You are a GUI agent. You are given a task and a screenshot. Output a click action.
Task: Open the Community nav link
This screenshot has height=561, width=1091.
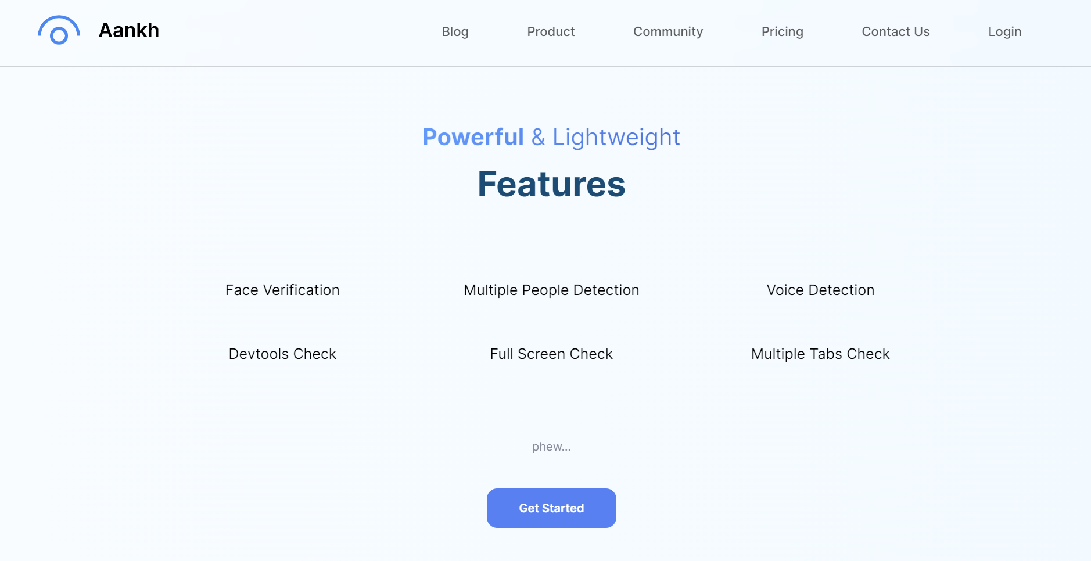point(668,31)
